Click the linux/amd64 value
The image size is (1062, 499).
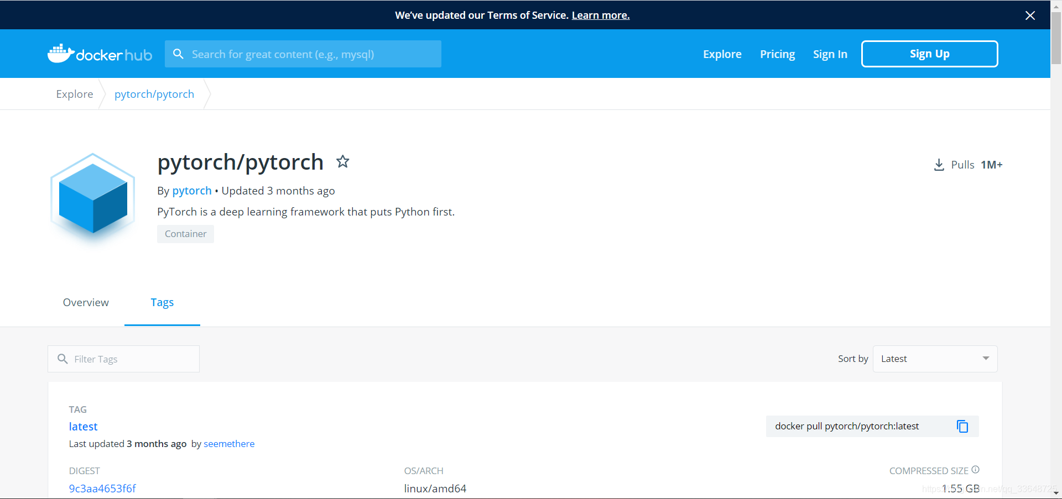[x=435, y=489]
